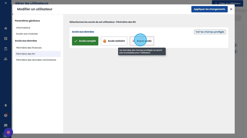
Task: Open Accès aux modules section
Action: [x=27, y=34]
